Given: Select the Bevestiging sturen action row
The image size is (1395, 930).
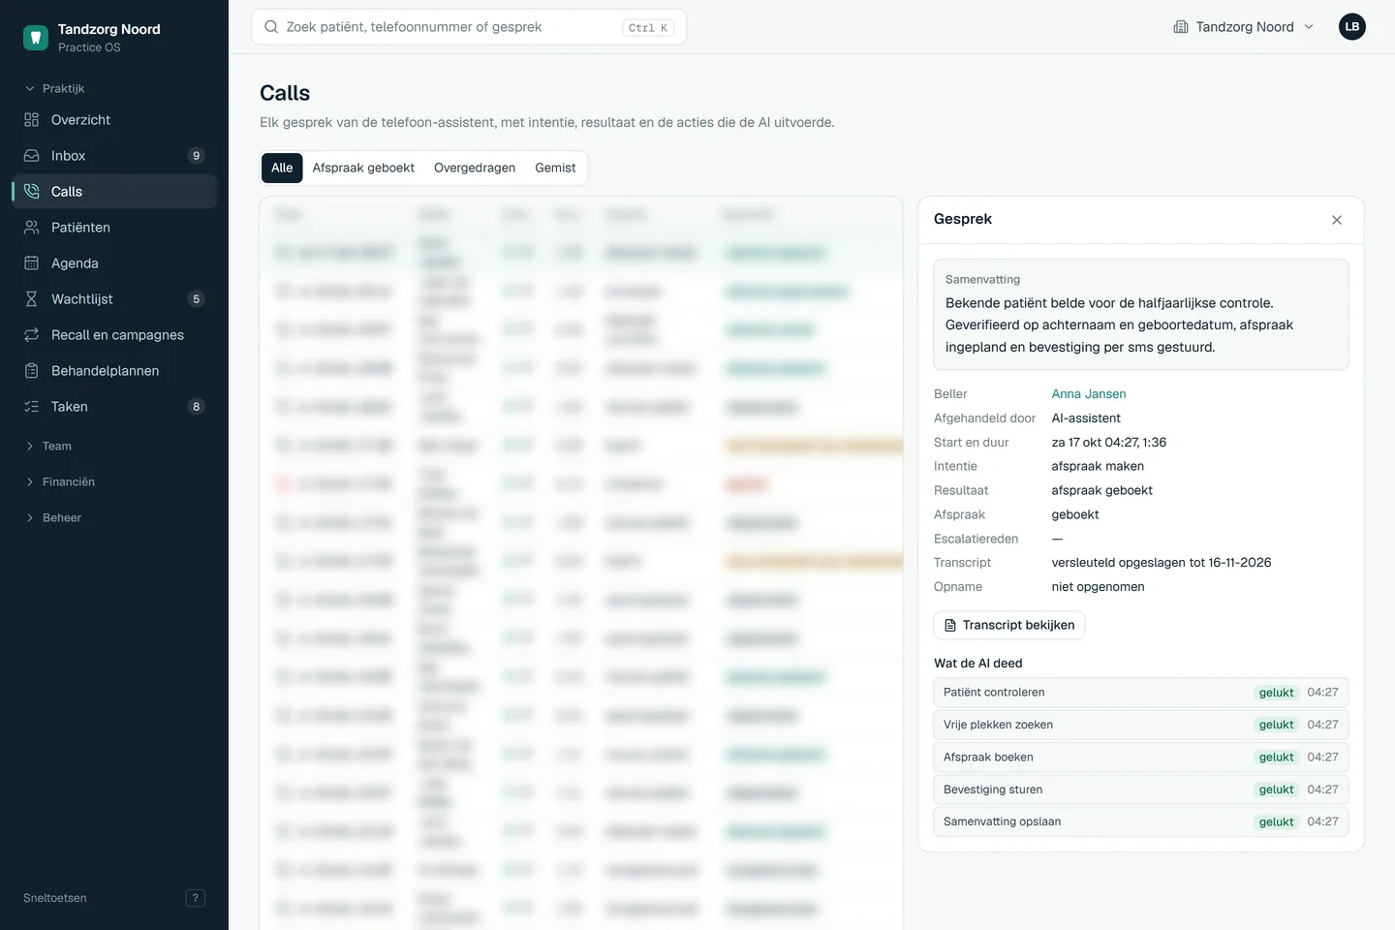Looking at the screenshot, I should point(1141,790).
